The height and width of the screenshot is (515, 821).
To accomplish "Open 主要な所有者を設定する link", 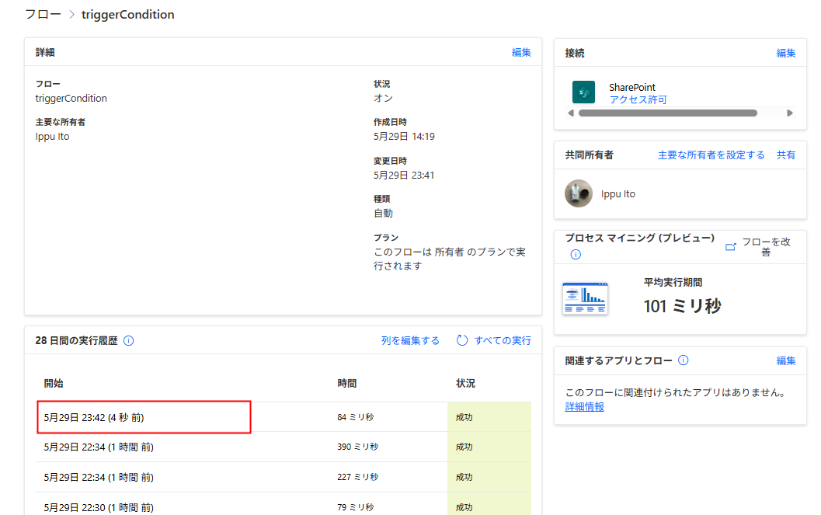I will coord(711,155).
